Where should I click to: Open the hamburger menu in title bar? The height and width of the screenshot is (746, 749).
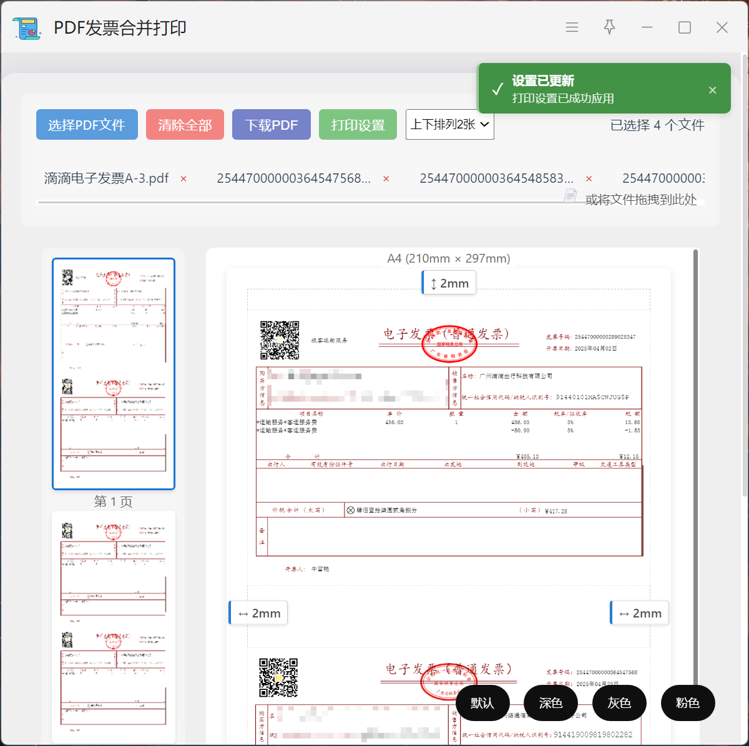pos(572,27)
